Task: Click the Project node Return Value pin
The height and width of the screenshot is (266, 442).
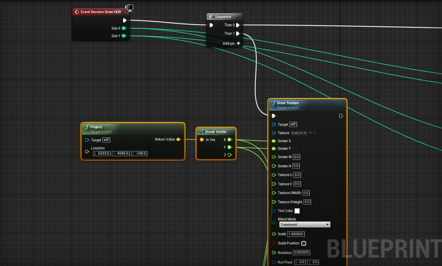Action: [178, 139]
